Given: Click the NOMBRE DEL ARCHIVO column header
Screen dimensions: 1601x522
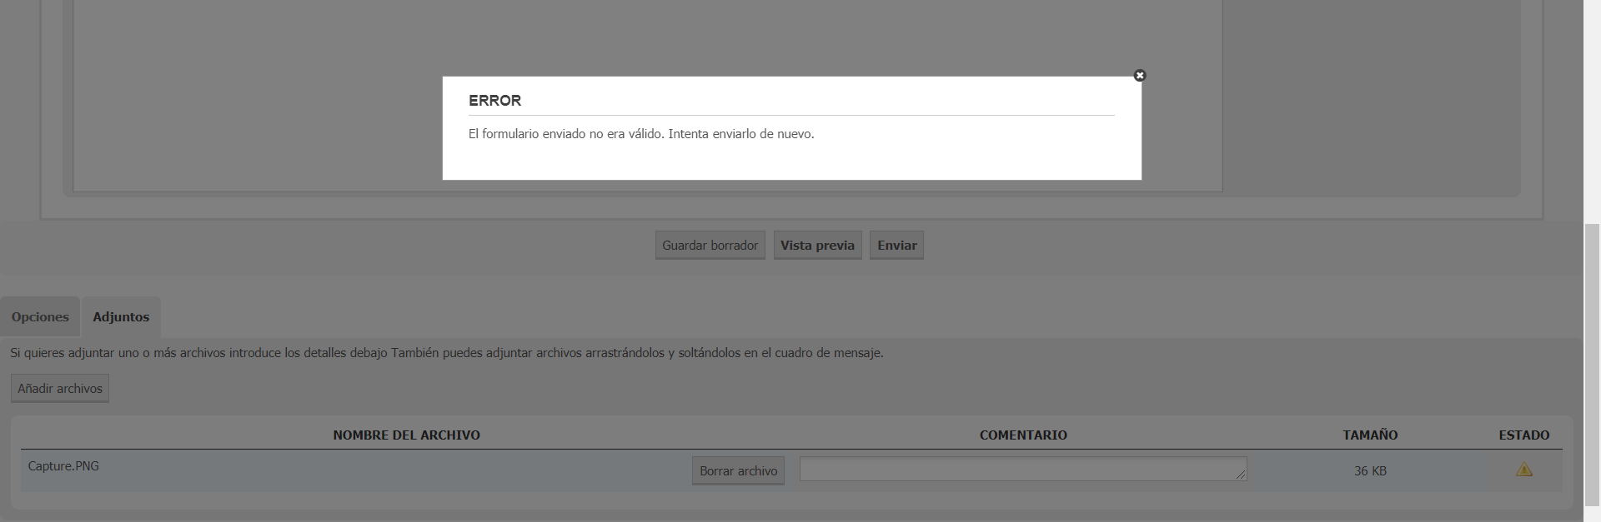Looking at the screenshot, I should (406, 435).
